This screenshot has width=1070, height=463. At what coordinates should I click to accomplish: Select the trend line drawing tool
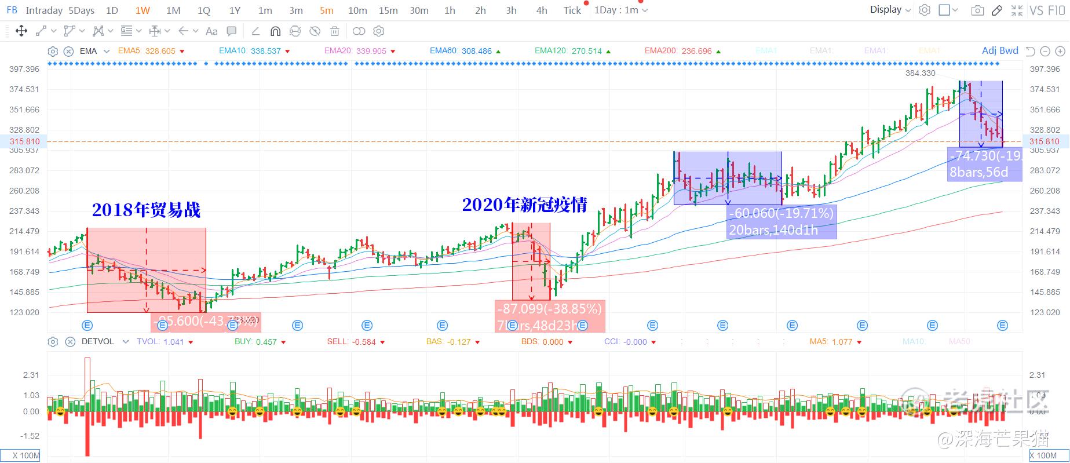click(41, 31)
